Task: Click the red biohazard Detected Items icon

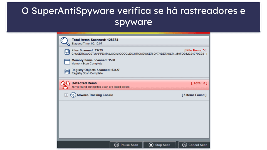Action: pos(65,85)
